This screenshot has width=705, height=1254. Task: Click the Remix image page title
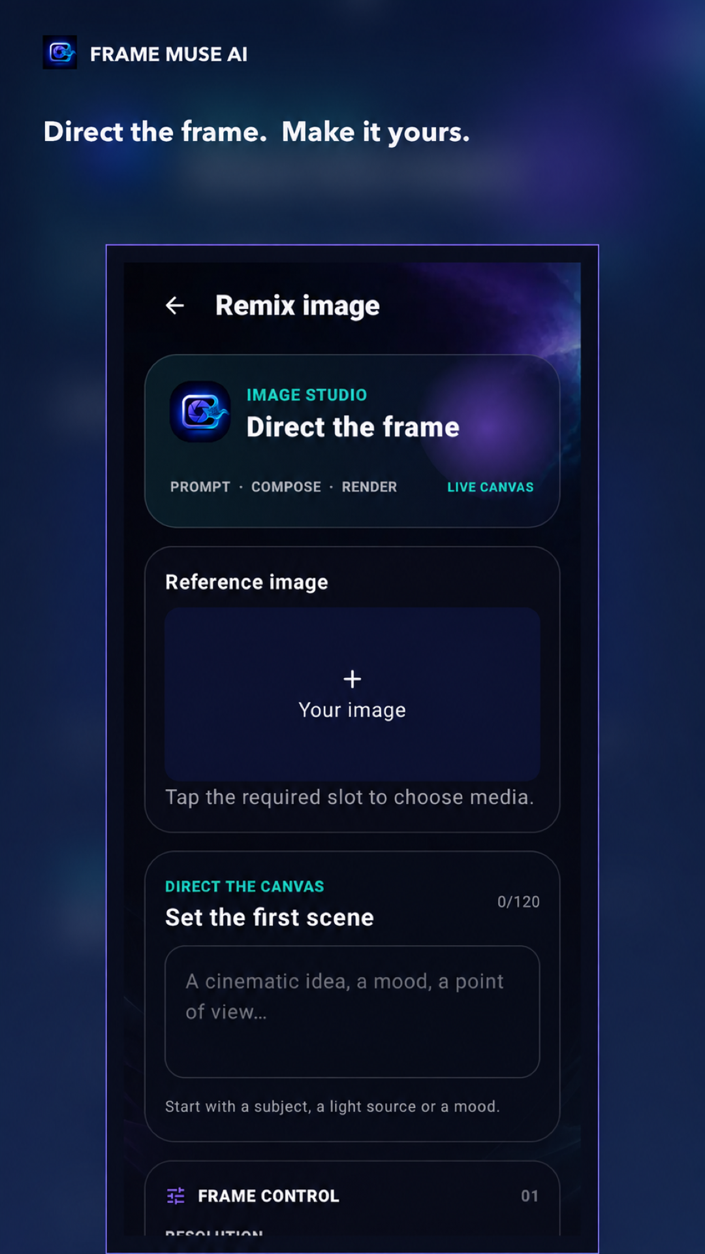click(x=298, y=306)
